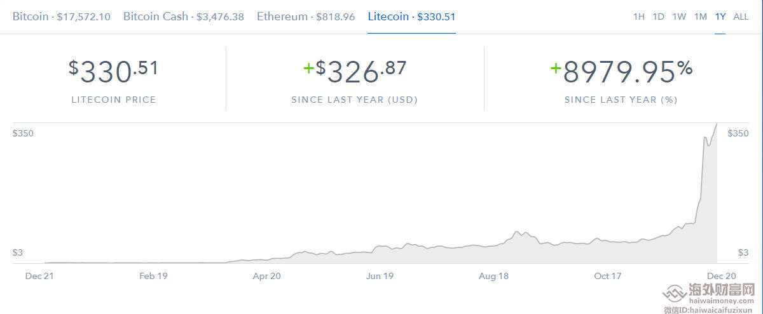Image resolution: width=763 pixels, height=314 pixels.
Task: Click the +8979.95% percentage change
Action: click(x=621, y=72)
